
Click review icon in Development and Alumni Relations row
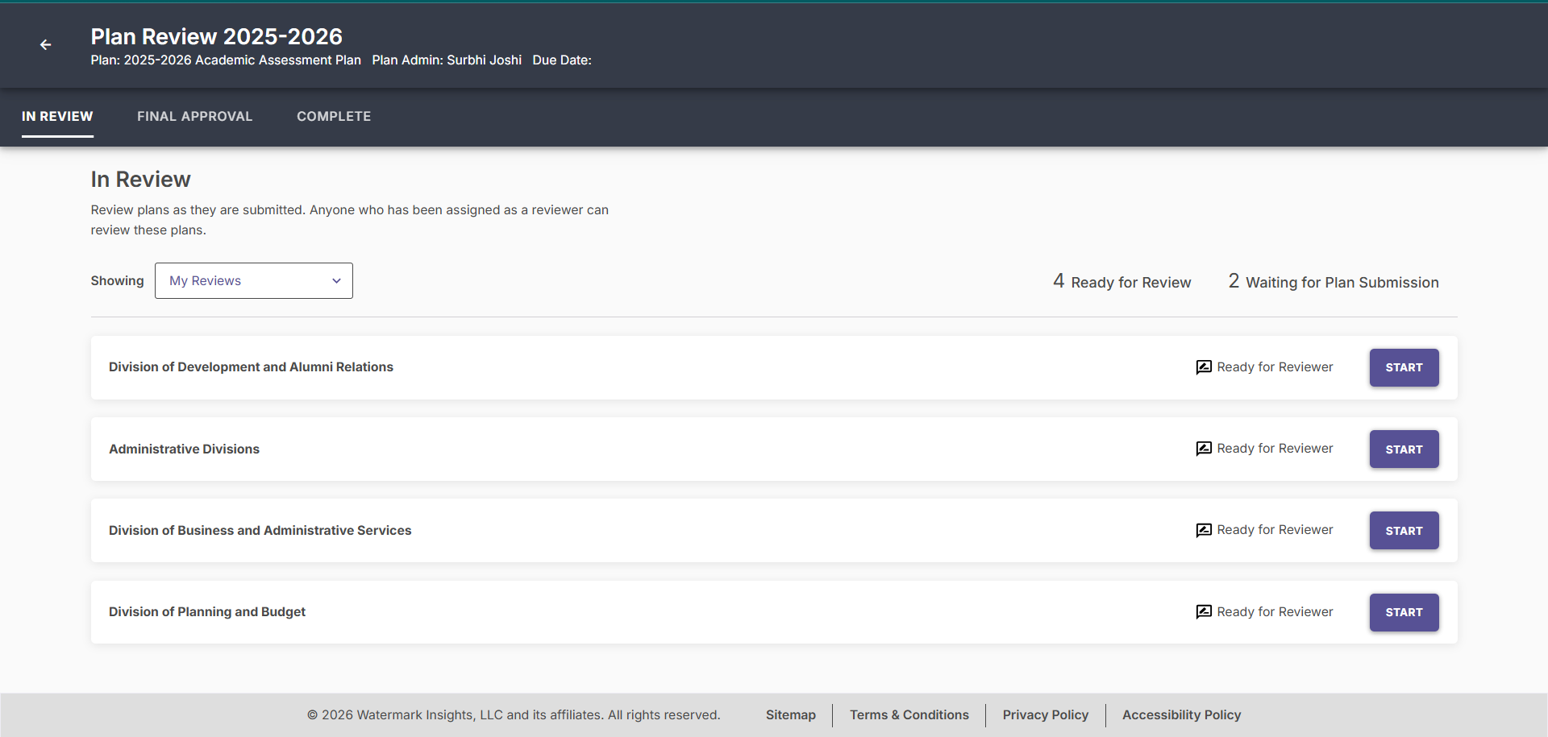[x=1204, y=367]
